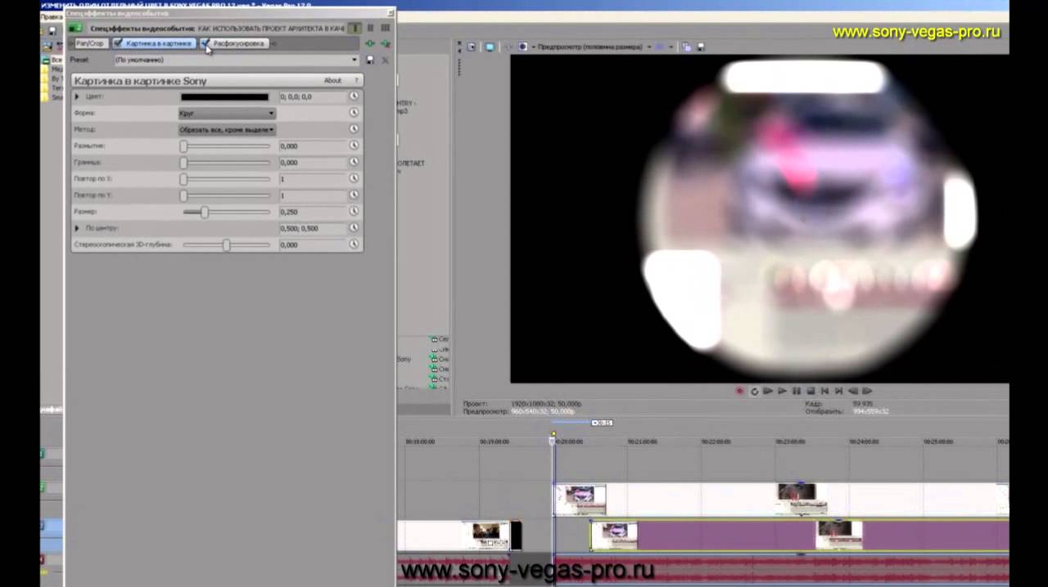Viewport: 1048px width, 587px height.
Task: Open the Preset dropdown (По умолчанию)
Action: point(236,60)
